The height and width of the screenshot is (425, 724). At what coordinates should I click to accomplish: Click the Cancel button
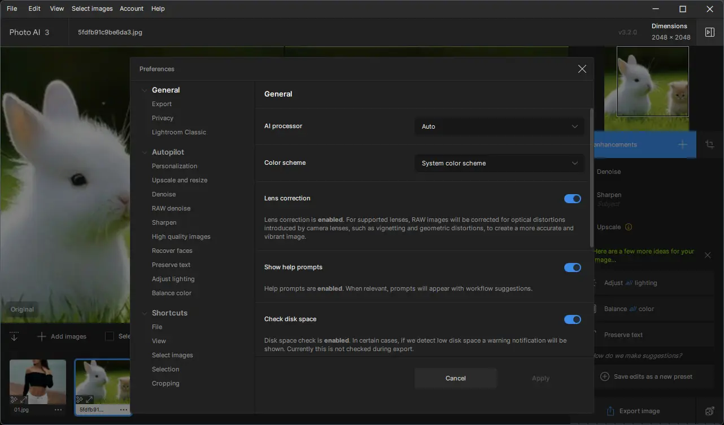point(455,378)
